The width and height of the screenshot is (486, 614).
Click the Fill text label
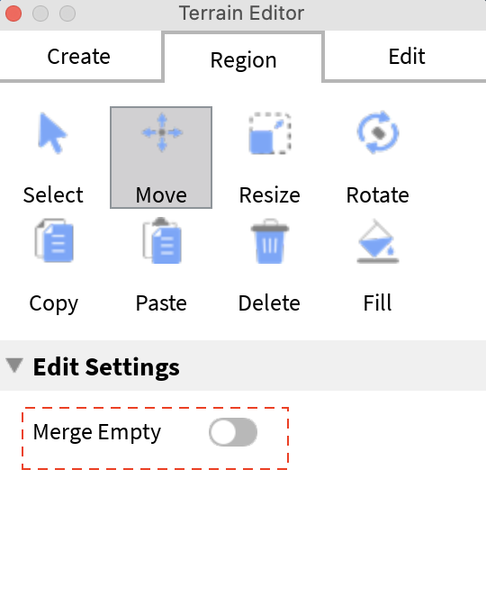point(378,303)
